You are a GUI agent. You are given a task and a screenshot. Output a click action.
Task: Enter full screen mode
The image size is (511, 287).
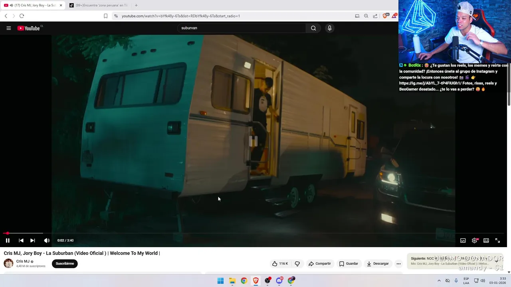coord(497,240)
